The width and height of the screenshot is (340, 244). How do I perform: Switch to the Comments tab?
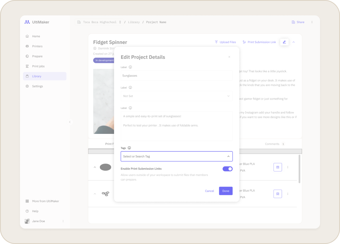[x=274, y=144]
